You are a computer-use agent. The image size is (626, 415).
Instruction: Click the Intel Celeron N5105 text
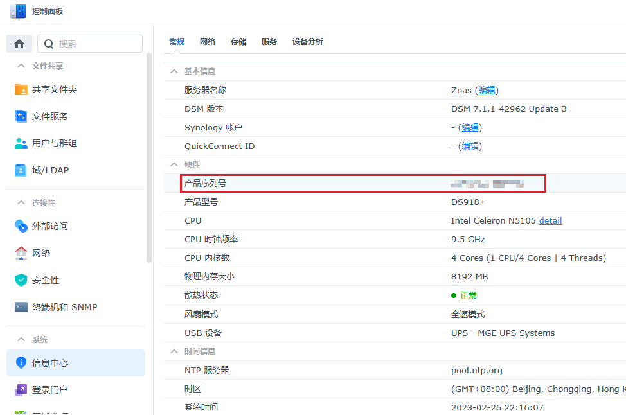493,220
